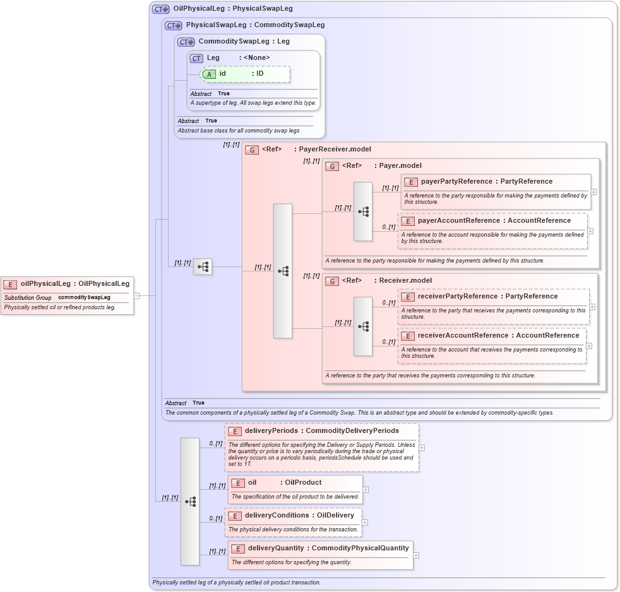Click the sequence compositor inside Receiver.model
Screen dimensions: 620x592
coord(363,328)
